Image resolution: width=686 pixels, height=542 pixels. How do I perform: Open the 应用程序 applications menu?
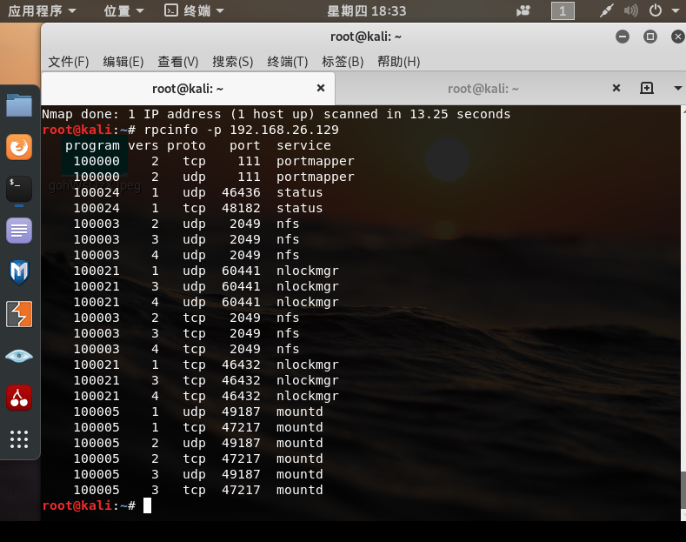pos(42,10)
